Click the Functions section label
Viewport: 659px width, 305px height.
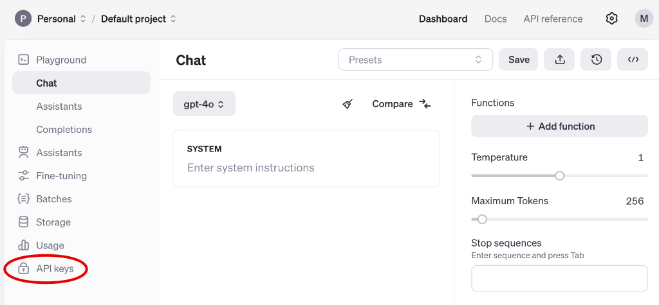[492, 103]
